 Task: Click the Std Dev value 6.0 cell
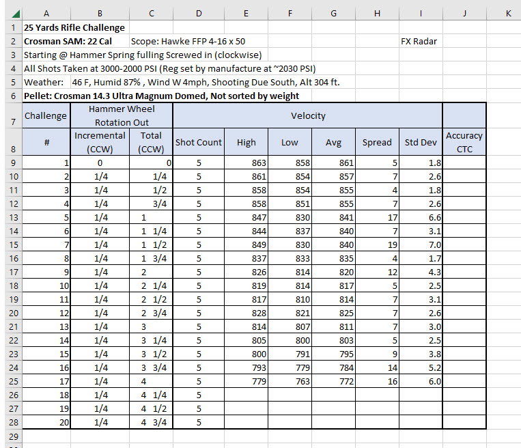pyautogui.click(x=421, y=381)
